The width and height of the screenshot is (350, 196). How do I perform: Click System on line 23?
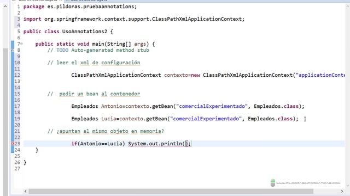(137, 144)
